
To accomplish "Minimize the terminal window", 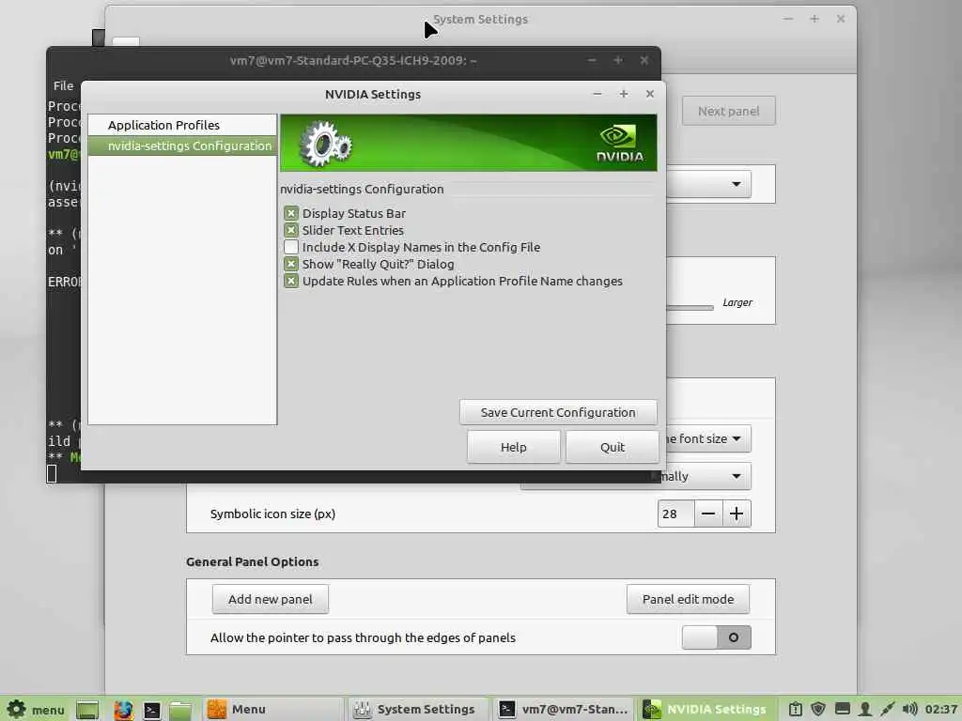I will point(592,60).
